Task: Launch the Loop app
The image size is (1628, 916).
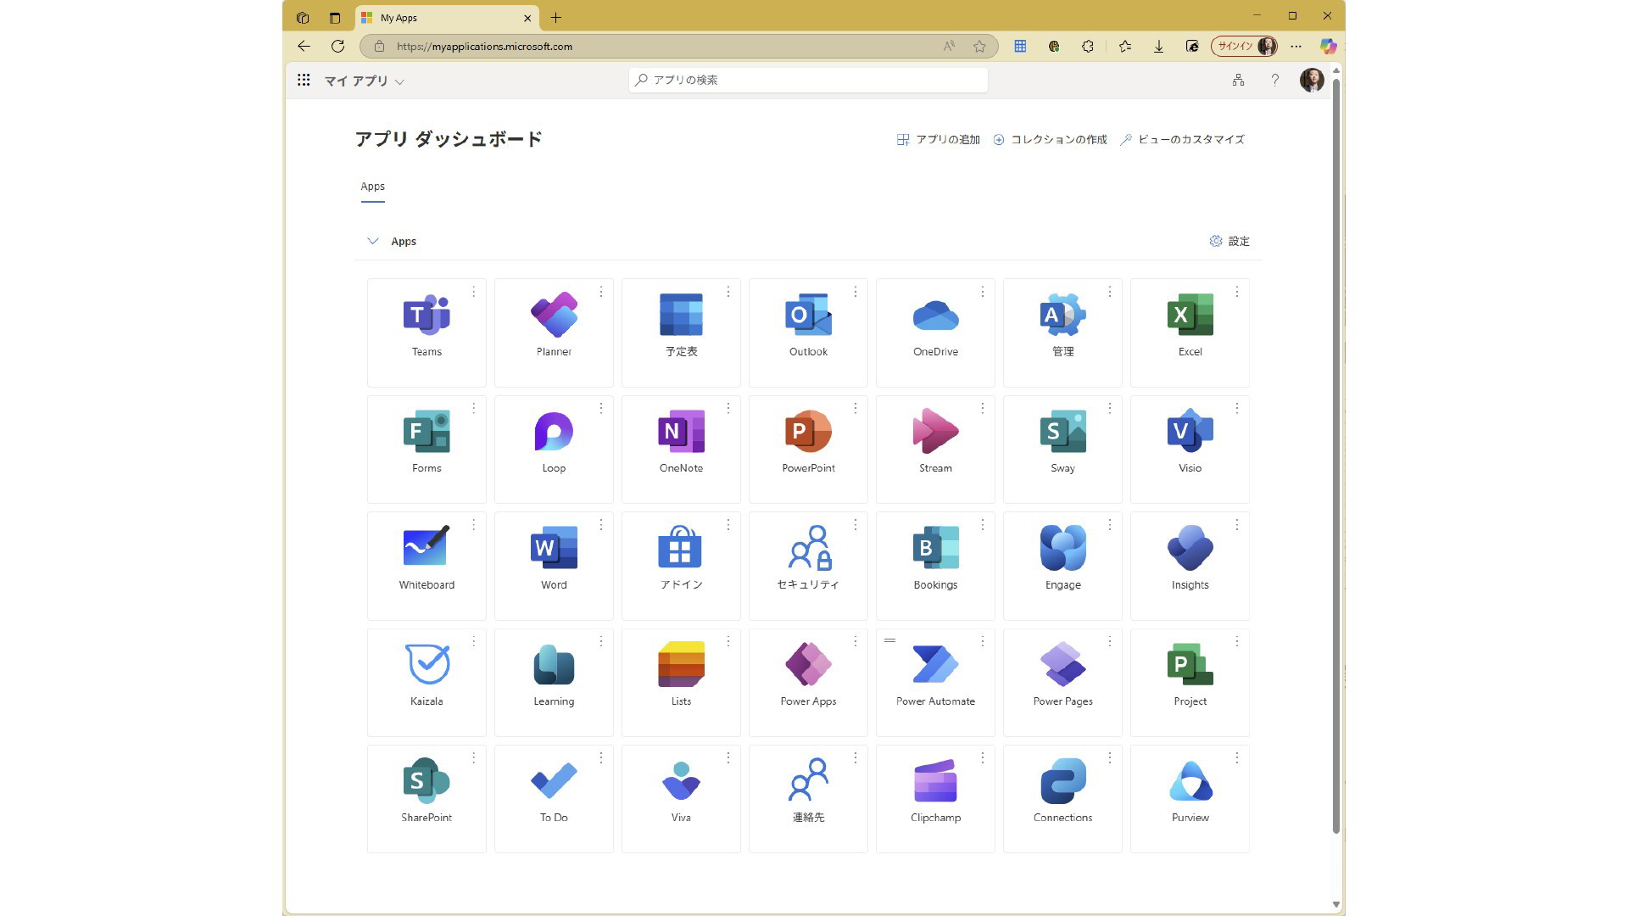Action: pos(554,450)
